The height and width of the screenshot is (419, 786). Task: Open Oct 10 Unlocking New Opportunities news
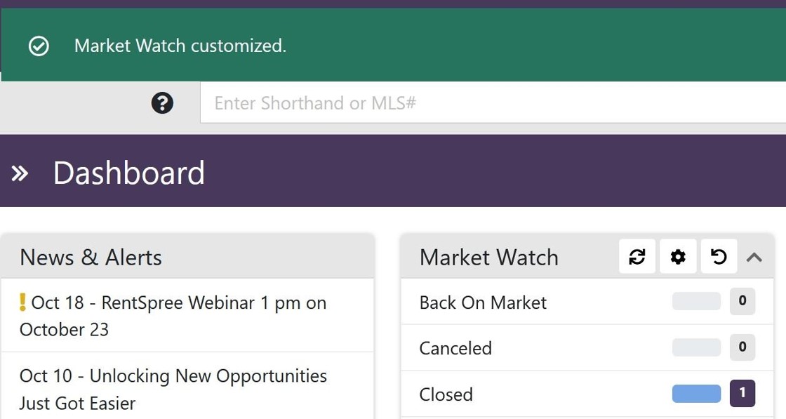pos(173,390)
